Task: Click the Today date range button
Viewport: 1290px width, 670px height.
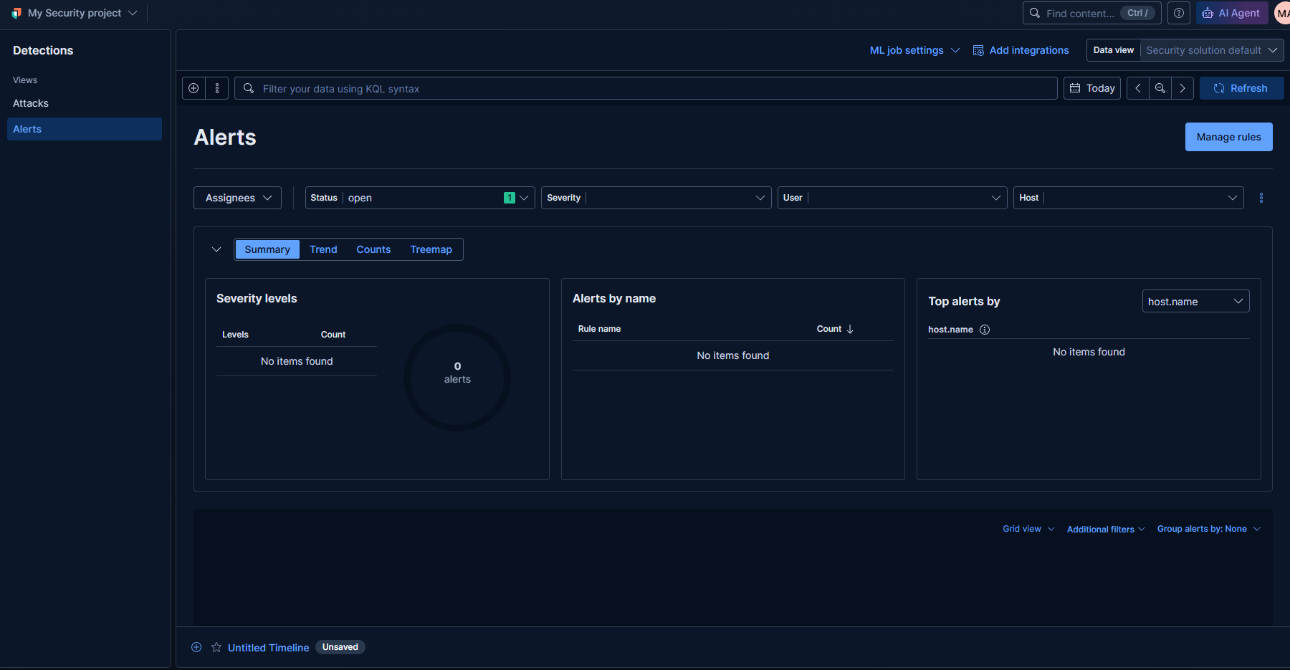Action: click(x=1092, y=88)
